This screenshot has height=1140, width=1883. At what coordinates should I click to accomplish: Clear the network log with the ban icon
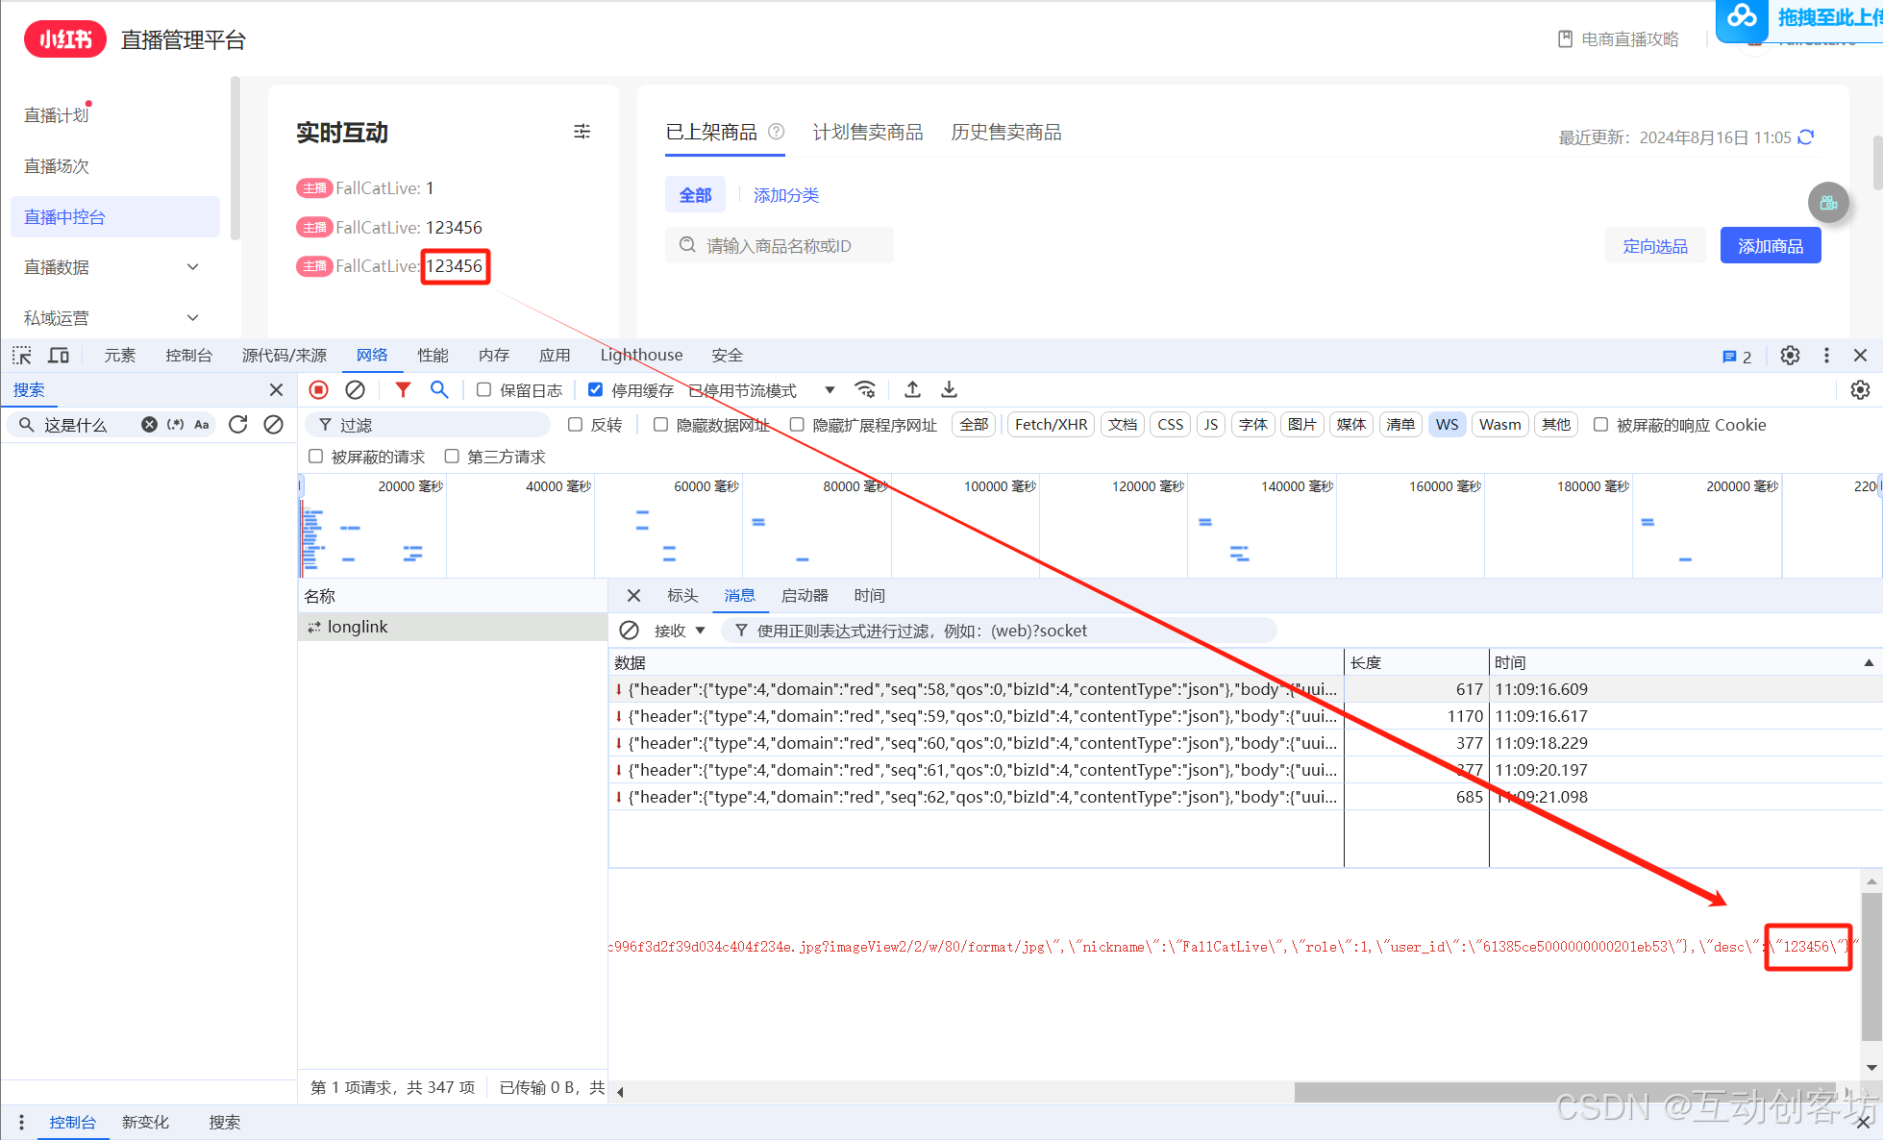355,389
